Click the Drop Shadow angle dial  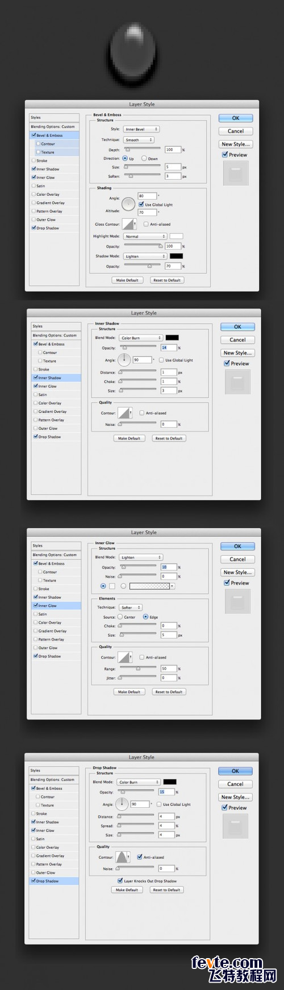coord(122,804)
